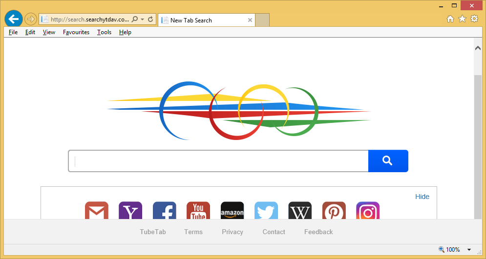Open the Instagram shortcut icon
Viewport: 486px width, 259px height.
[x=368, y=211]
